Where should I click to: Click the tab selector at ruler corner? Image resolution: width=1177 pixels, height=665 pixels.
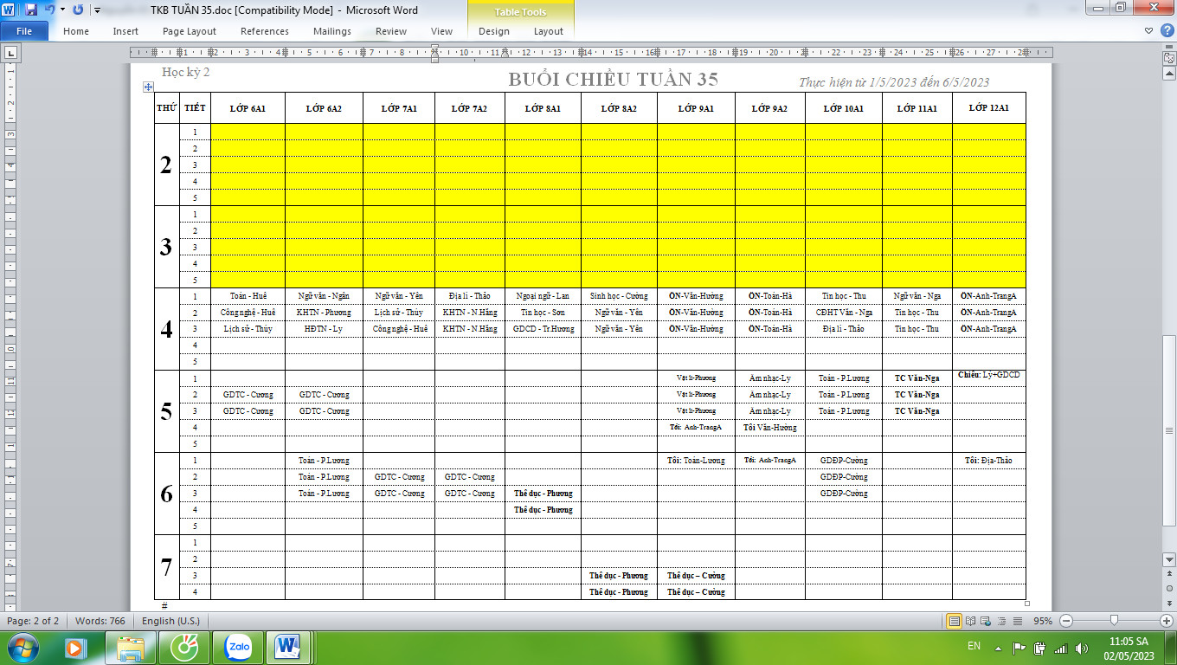pyautogui.click(x=10, y=53)
